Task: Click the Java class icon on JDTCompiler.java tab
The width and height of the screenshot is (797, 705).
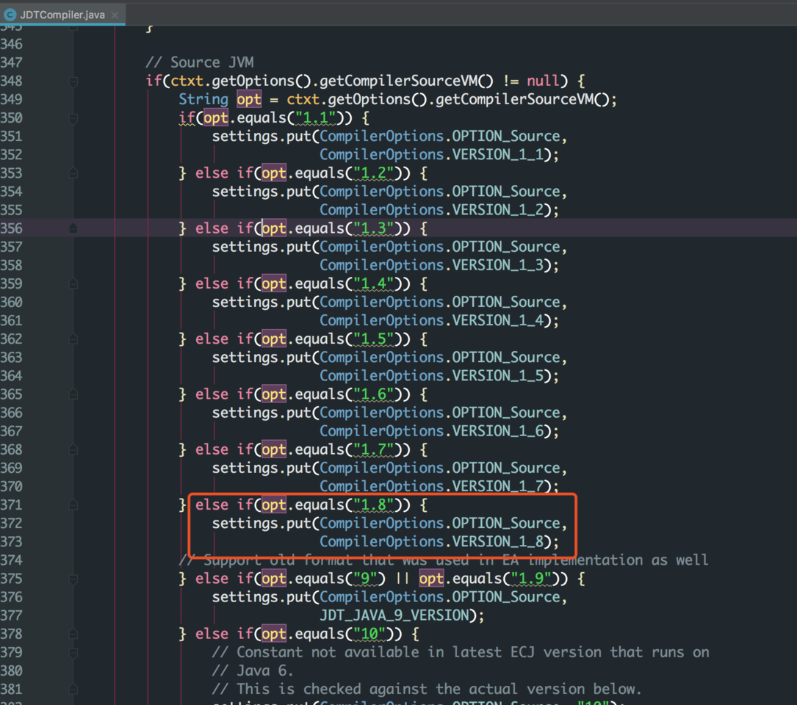Action: 10,14
